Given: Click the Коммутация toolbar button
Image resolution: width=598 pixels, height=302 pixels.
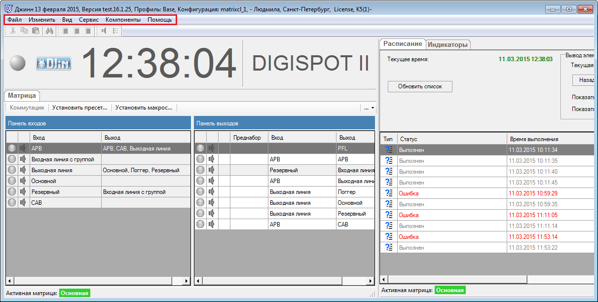Looking at the screenshot, I should point(27,108).
